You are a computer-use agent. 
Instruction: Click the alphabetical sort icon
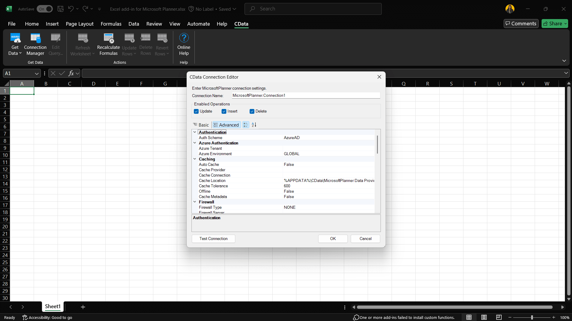(x=254, y=125)
